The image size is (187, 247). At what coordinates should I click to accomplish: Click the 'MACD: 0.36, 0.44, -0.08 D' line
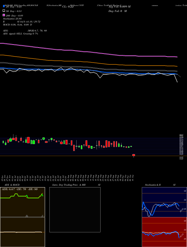pyautogui.click(x=17, y=25)
